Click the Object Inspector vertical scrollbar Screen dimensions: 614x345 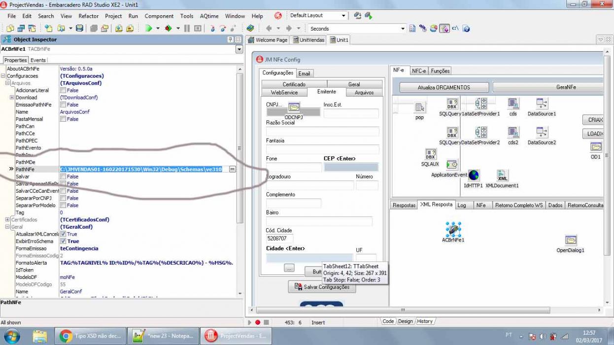click(239, 182)
